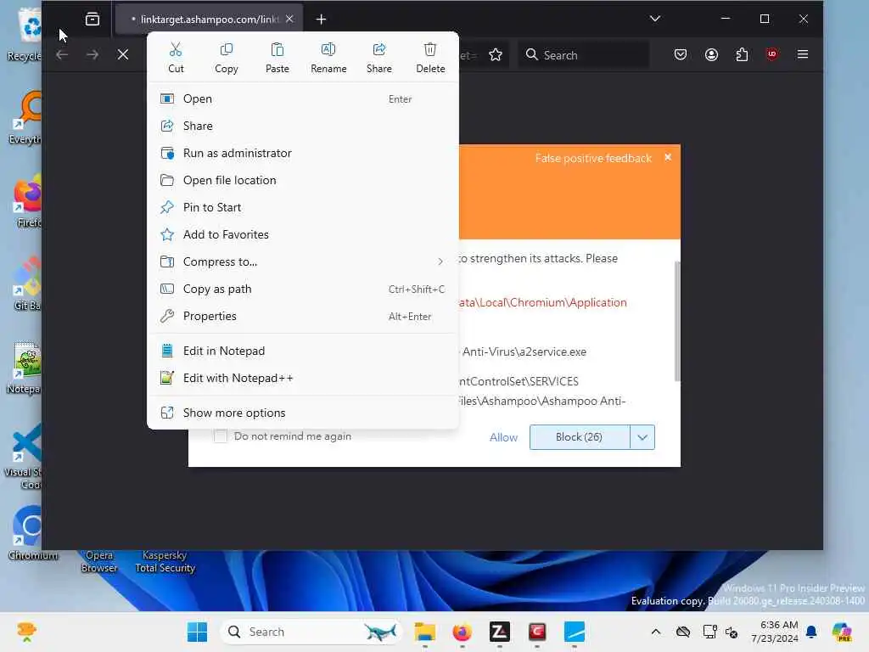Open list all tabs chevron

[x=655, y=19]
